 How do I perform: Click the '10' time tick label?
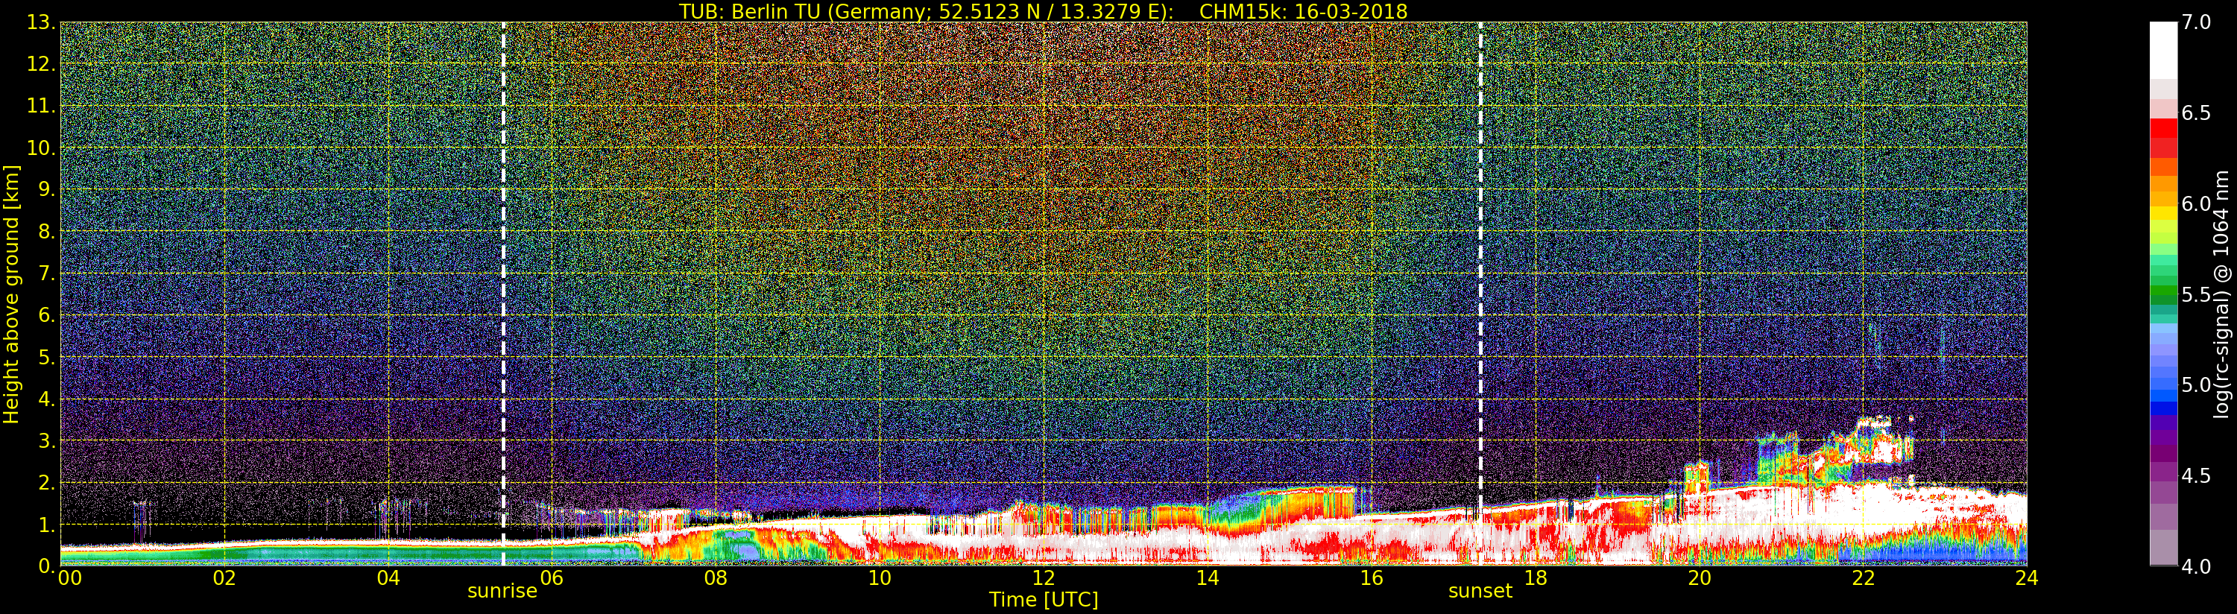pyautogui.click(x=880, y=577)
